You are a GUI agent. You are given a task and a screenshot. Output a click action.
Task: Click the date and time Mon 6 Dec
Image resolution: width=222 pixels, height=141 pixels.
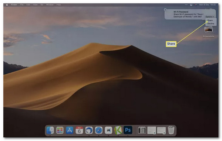point(208,5)
